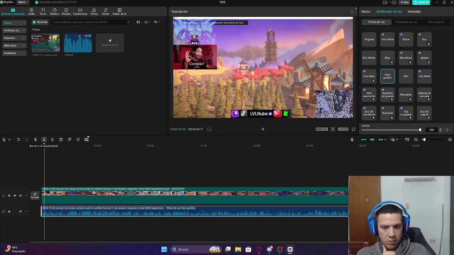Click the player zoom focus icon
454x255 pixels.
pos(333,129)
